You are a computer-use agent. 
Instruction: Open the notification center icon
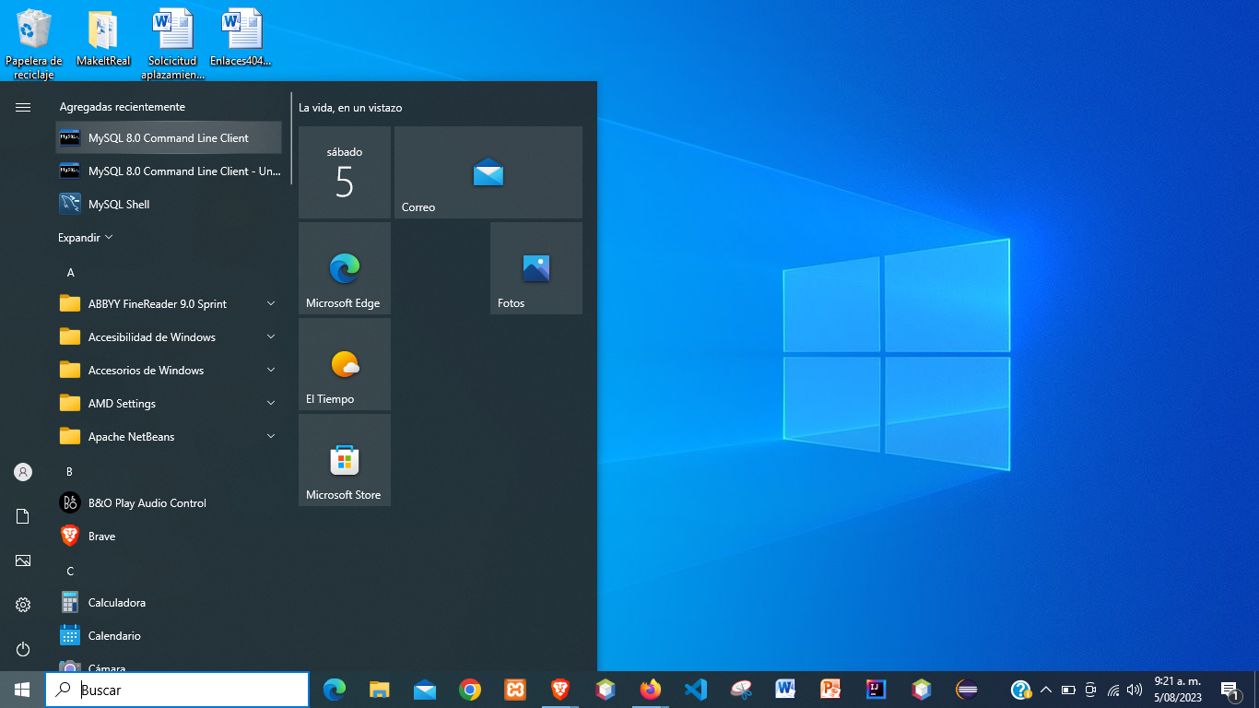point(1230,690)
